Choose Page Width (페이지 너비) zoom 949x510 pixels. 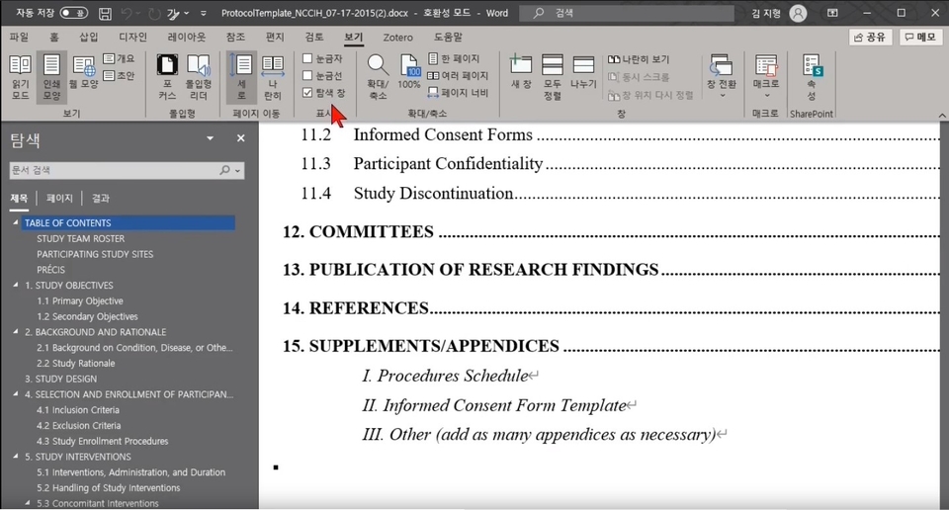pos(458,93)
